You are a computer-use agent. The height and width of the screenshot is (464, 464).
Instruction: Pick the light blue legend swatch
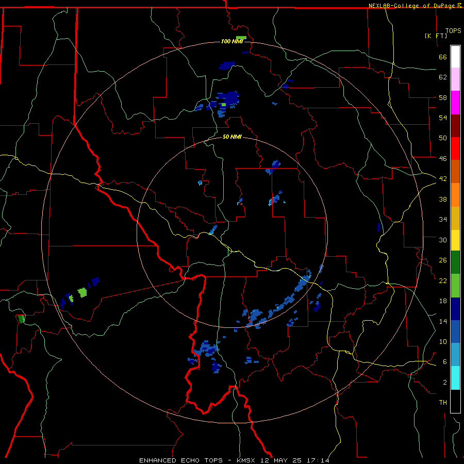[455, 355]
